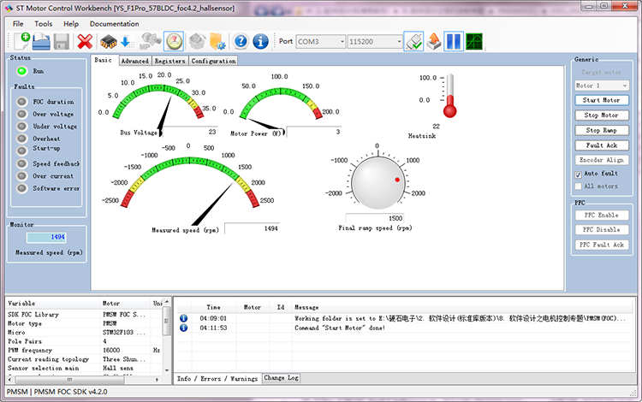Click info icon of the 04:11:53 log entry

(x=184, y=328)
